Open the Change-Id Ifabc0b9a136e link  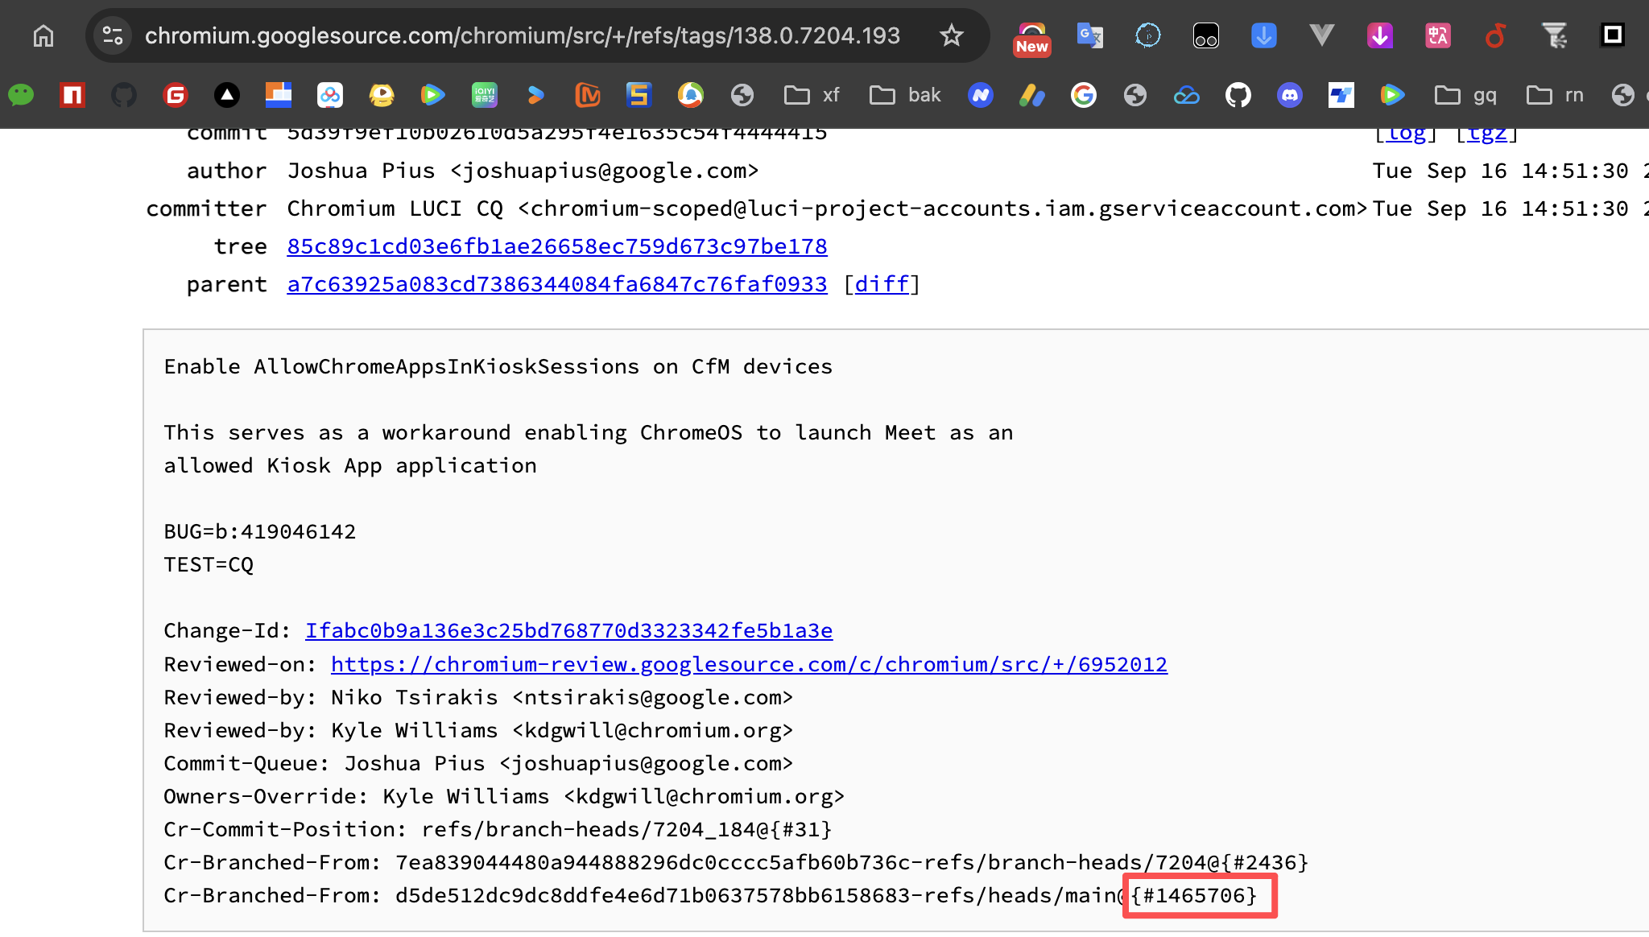point(569,630)
